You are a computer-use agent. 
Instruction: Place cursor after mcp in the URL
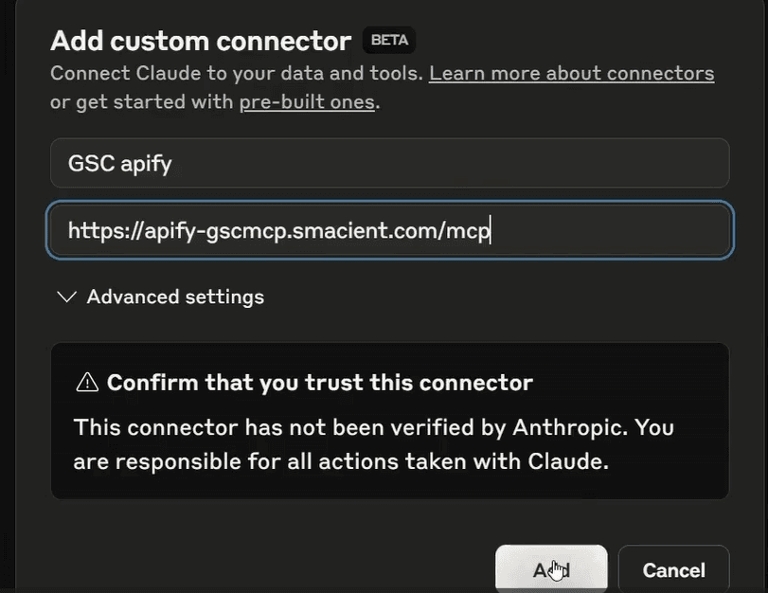tap(491, 230)
